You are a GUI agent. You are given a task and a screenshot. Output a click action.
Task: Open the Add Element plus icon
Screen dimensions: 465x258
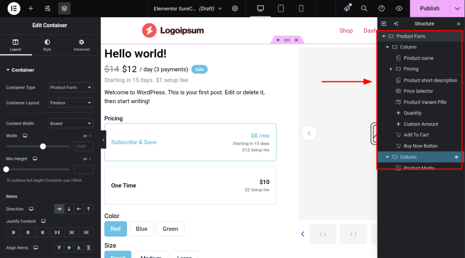(30, 8)
